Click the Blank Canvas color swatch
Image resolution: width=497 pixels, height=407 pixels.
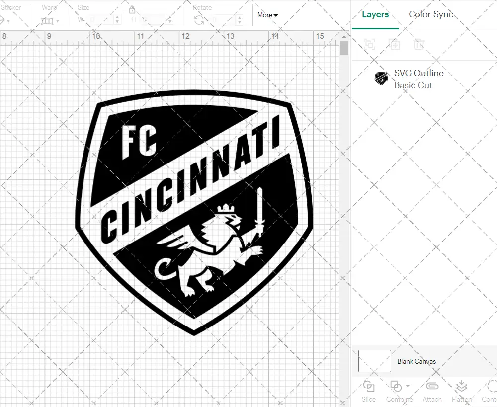[374, 361]
